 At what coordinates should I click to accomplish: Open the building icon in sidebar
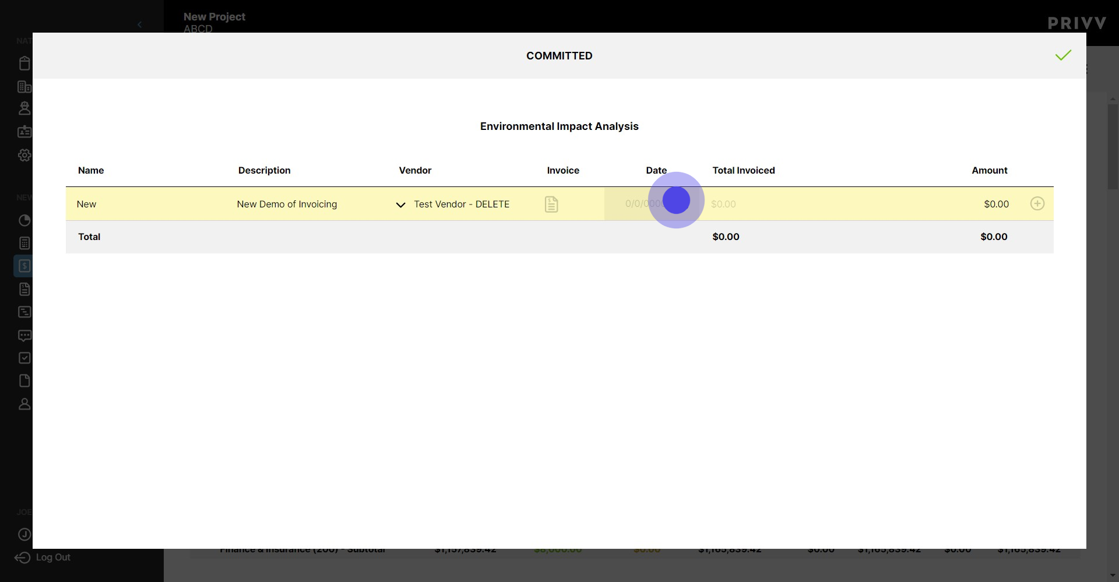pos(24,87)
